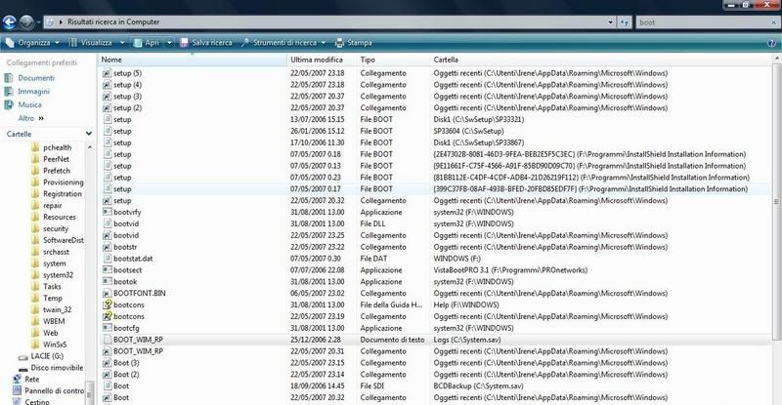Open Help via the question mark icon

[771, 43]
